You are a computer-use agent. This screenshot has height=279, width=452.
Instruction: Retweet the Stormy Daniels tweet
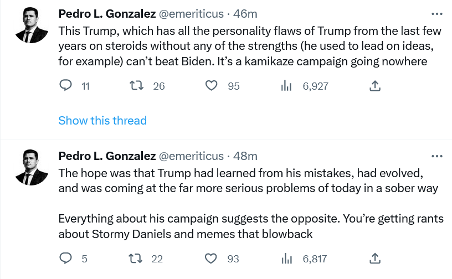pyautogui.click(x=135, y=259)
